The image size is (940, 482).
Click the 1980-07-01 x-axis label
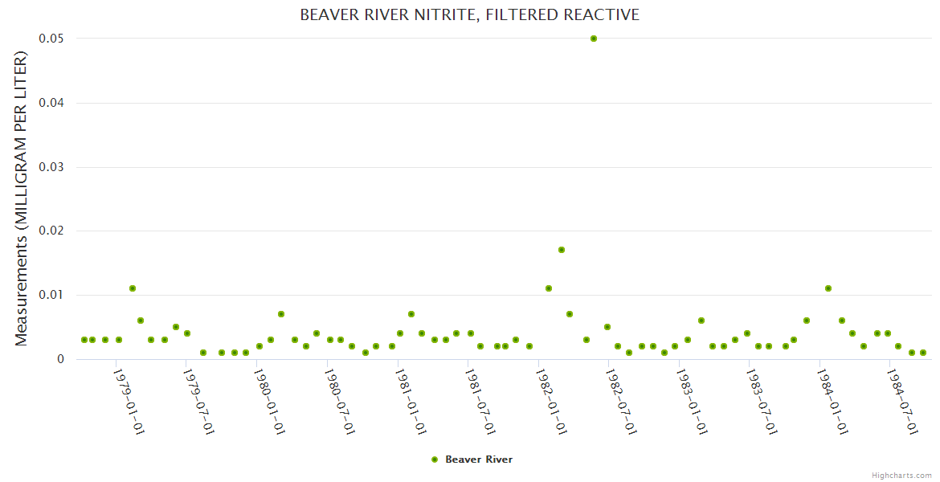coord(339,402)
